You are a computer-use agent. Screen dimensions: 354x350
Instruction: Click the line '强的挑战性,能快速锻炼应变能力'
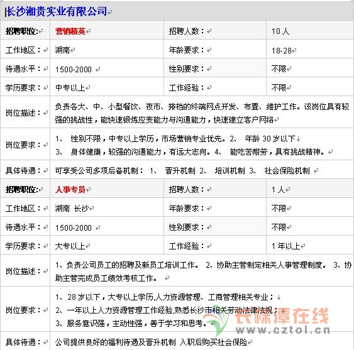point(131,120)
